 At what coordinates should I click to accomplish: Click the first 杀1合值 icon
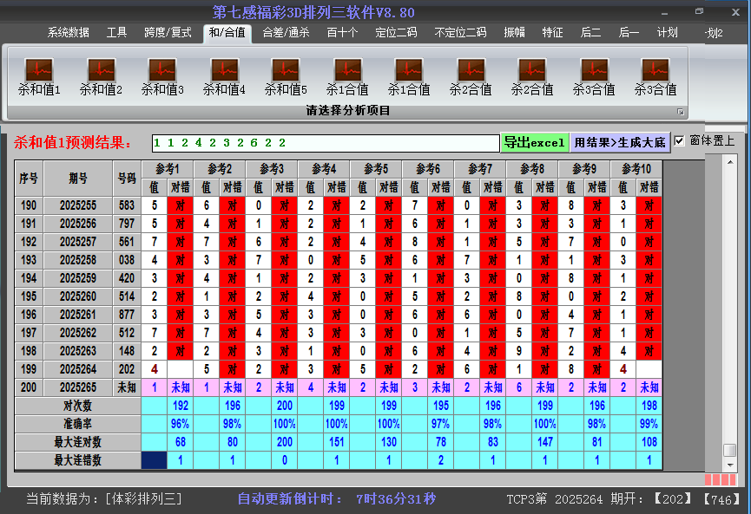[346, 74]
